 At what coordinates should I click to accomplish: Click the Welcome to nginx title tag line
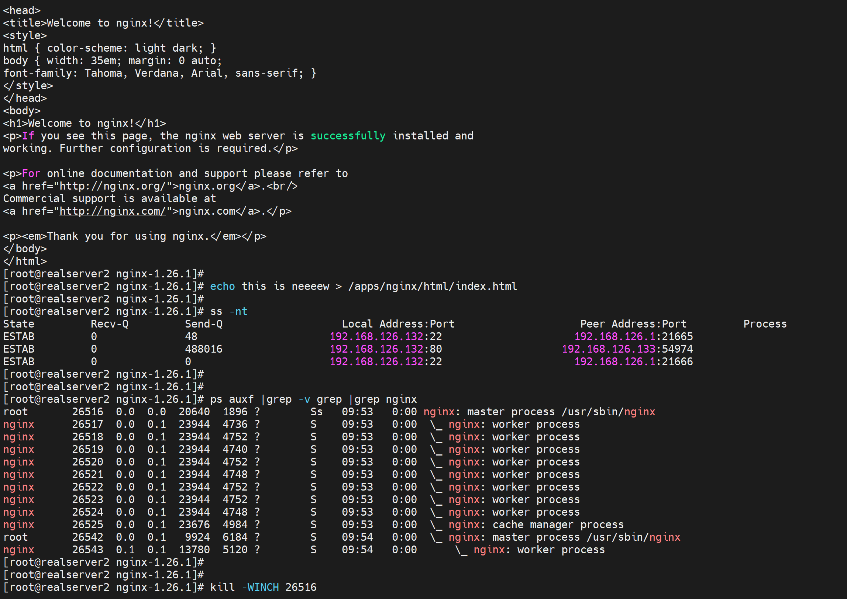coord(103,23)
